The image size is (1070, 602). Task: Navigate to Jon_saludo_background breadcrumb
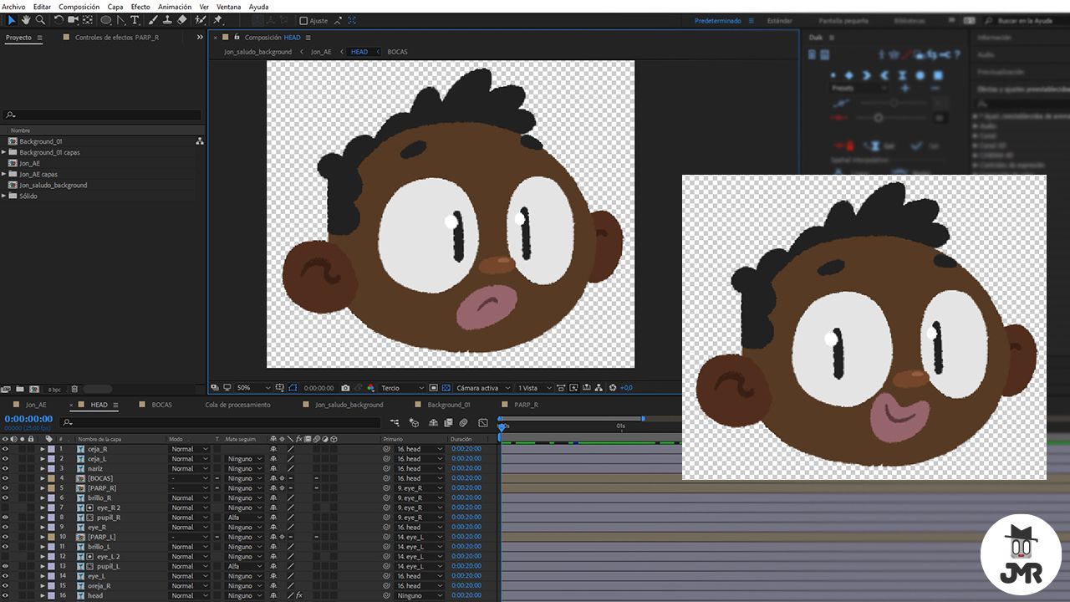point(257,52)
